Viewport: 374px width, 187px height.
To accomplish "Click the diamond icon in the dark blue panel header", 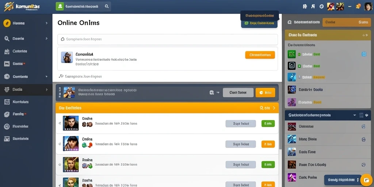I will pos(367,115).
